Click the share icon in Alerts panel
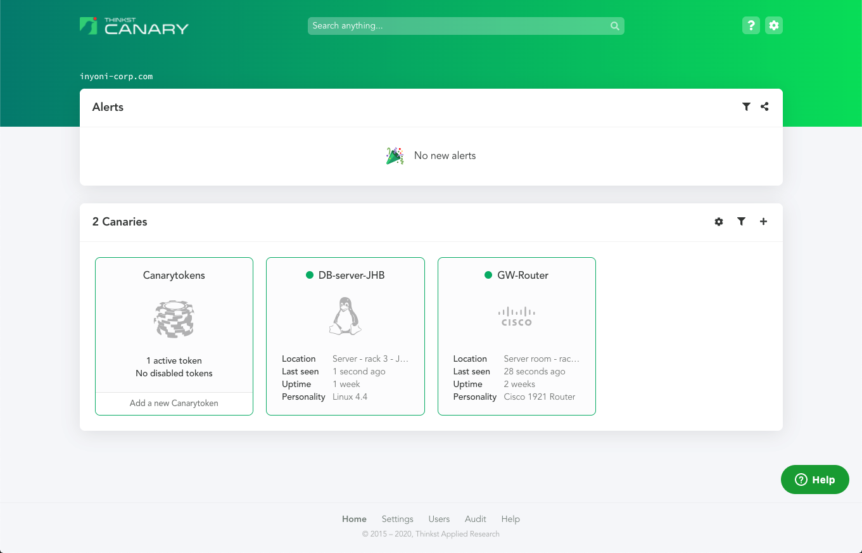Image resolution: width=862 pixels, height=553 pixels. coord(764,107)
